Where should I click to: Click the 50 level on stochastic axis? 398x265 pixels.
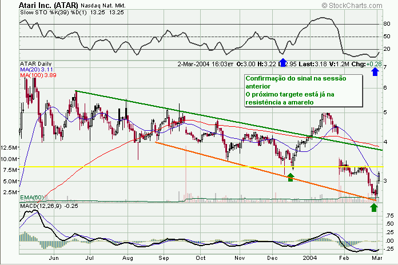click(x=387, y=37)
